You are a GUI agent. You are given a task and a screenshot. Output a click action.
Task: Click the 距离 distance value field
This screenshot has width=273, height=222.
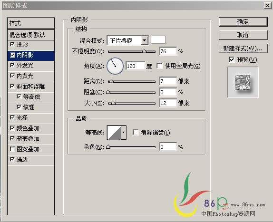(x=168, y=81)
